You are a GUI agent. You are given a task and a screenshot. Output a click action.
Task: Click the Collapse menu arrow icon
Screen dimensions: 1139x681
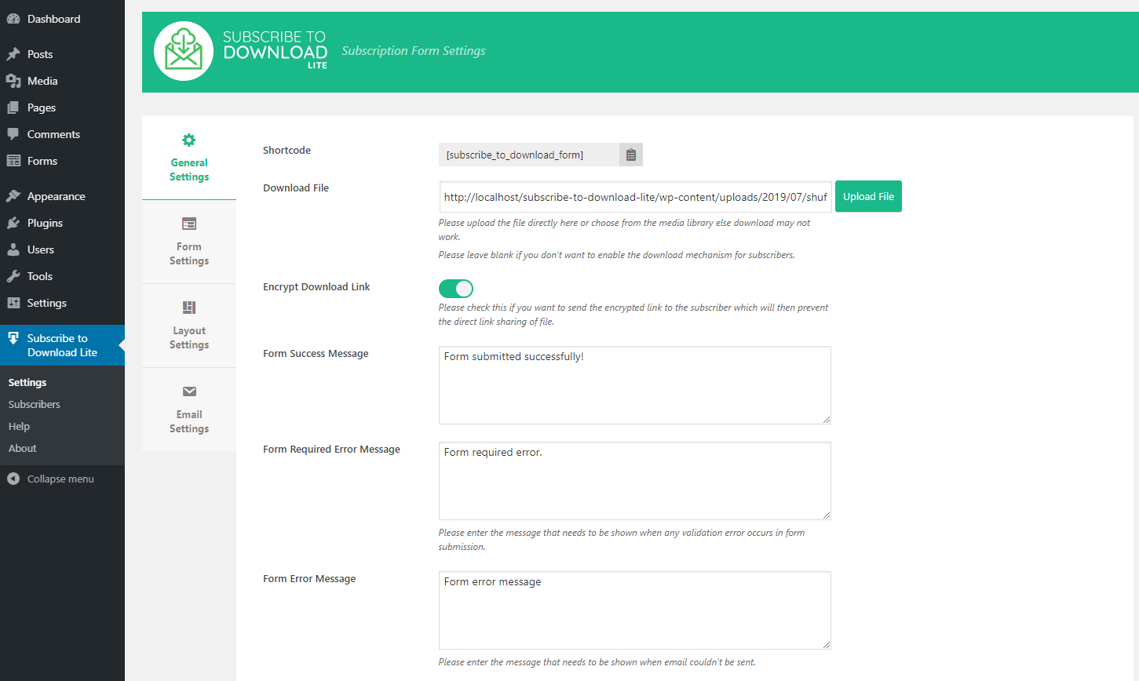point(13,479)
